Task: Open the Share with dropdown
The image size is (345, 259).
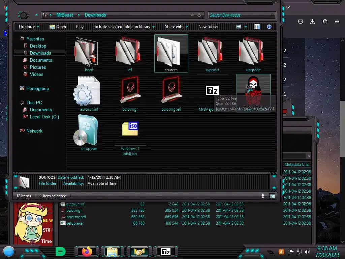Action: (x=177, y=27)
